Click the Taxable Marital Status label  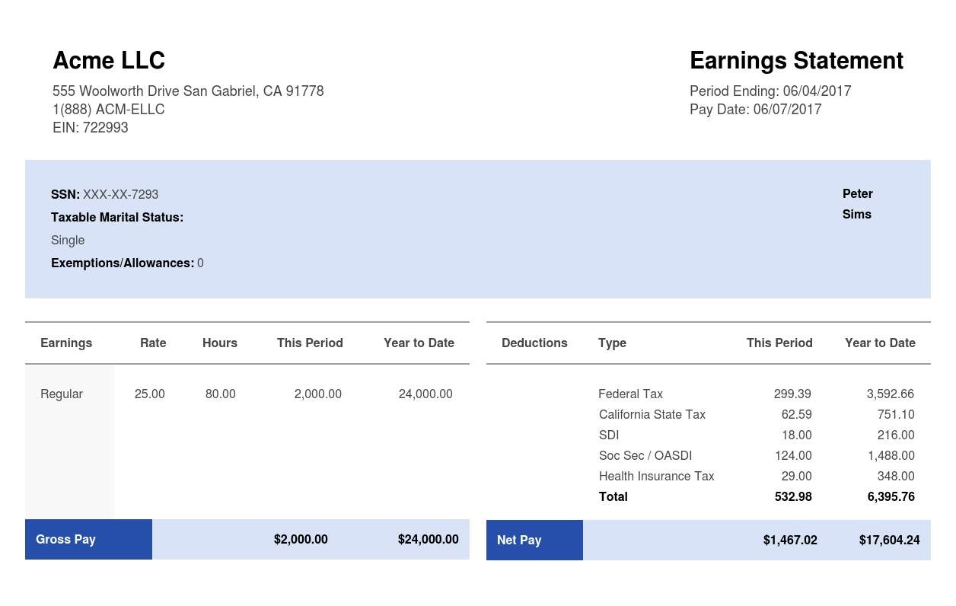click(117, 218)
